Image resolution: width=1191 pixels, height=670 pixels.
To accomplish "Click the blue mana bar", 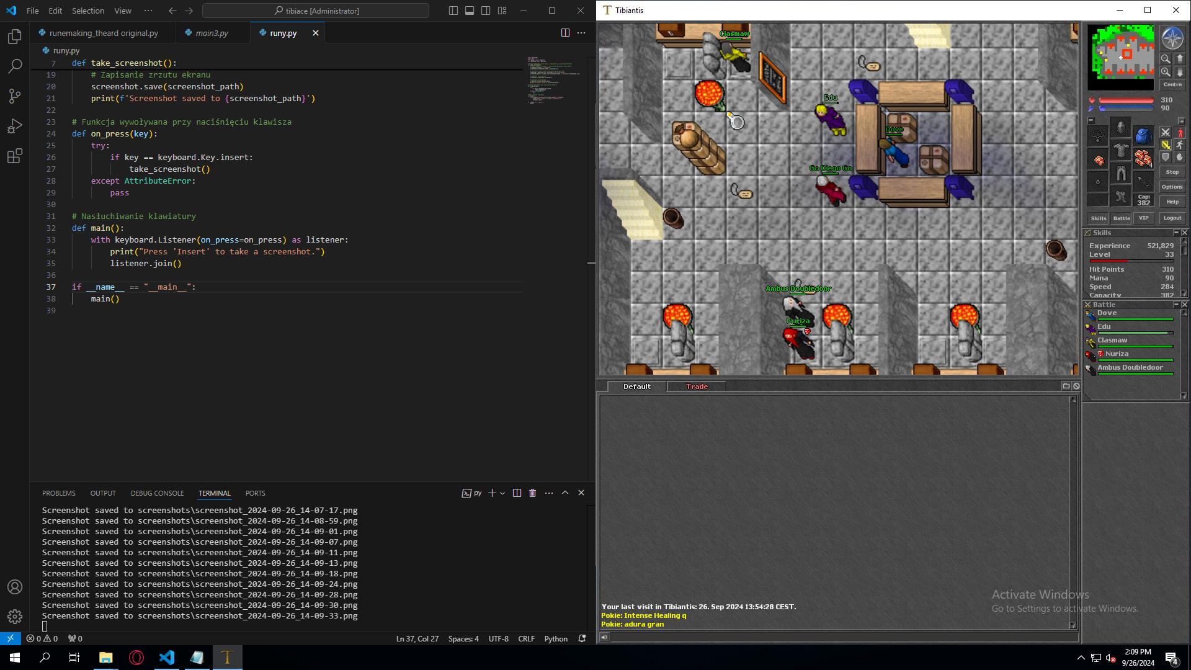I will click(1126, 108).
